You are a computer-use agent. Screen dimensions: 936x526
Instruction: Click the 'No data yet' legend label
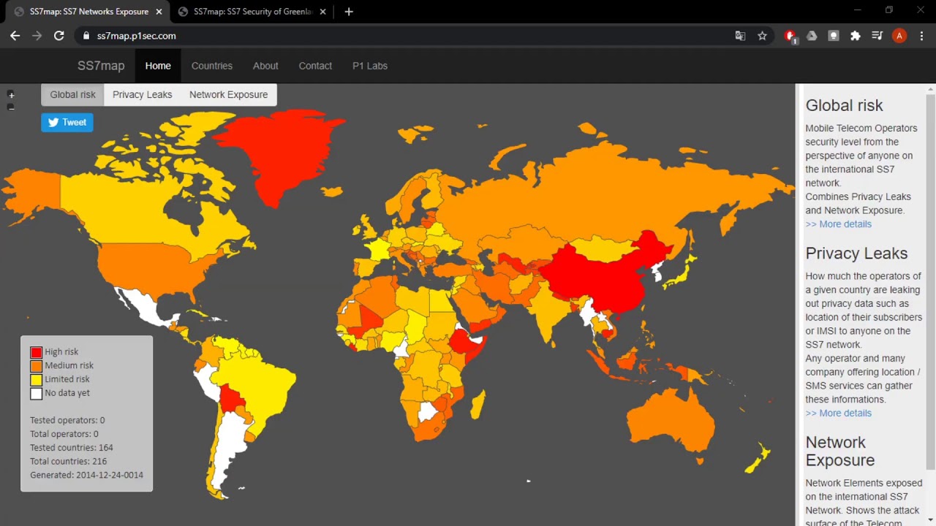click(67, 394)
